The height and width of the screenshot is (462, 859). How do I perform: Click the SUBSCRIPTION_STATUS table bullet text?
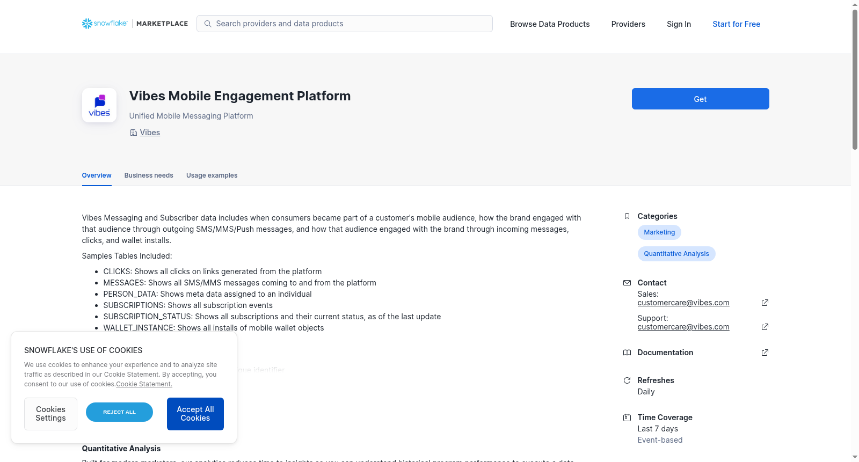(x=272, y=317)
